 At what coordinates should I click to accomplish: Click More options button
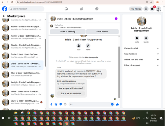pyautogui.click(x=102, y=32)
